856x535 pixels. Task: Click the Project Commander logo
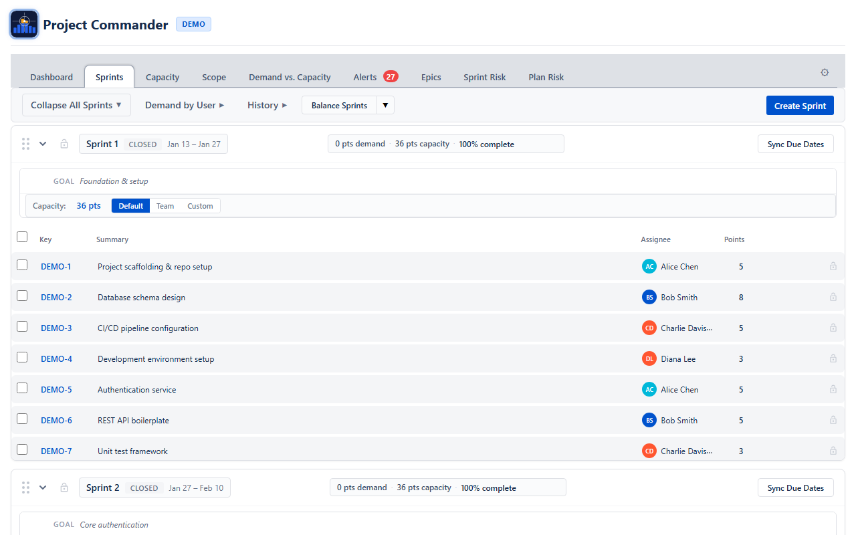click(24, 24)
